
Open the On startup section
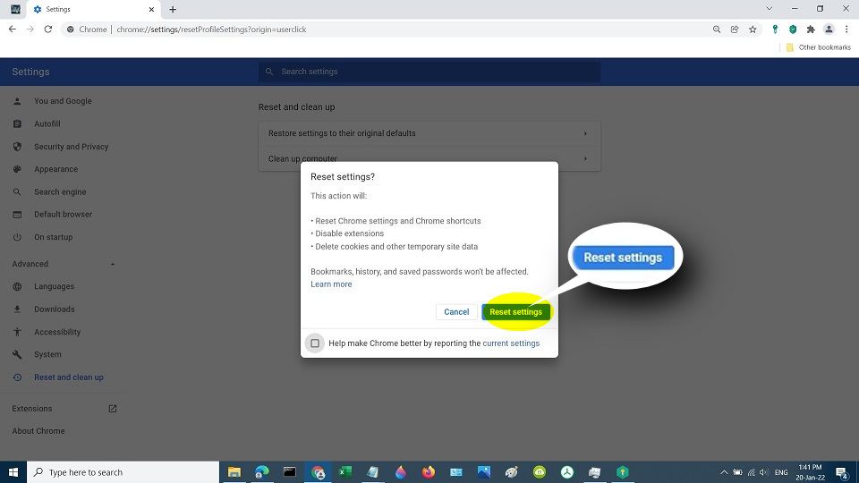click(53, 237)
